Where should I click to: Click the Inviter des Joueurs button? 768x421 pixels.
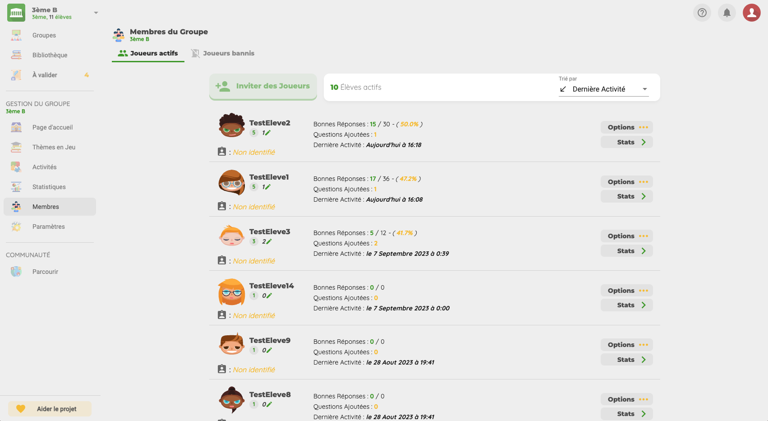[x=263, y=86]
